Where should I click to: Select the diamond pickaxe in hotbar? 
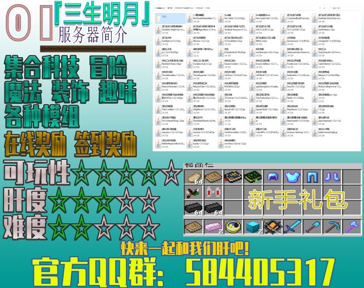point(332,227)
